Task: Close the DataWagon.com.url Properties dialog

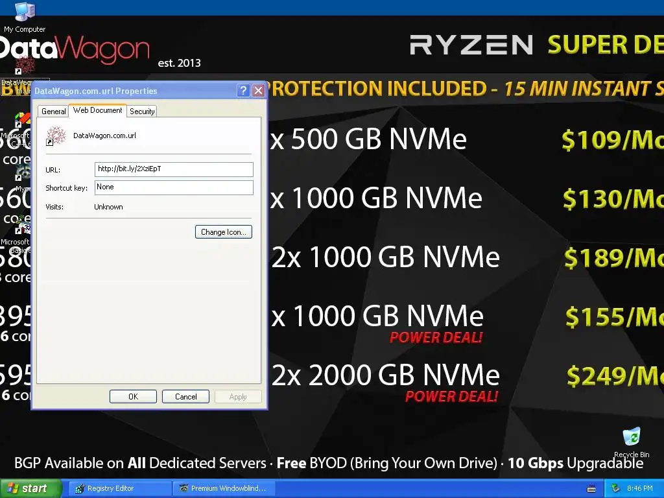Action: click(x=258, y=90)
